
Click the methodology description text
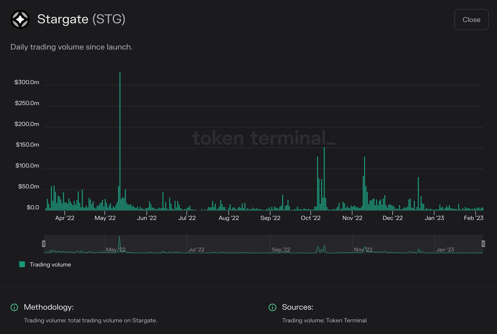pos(90,320)
